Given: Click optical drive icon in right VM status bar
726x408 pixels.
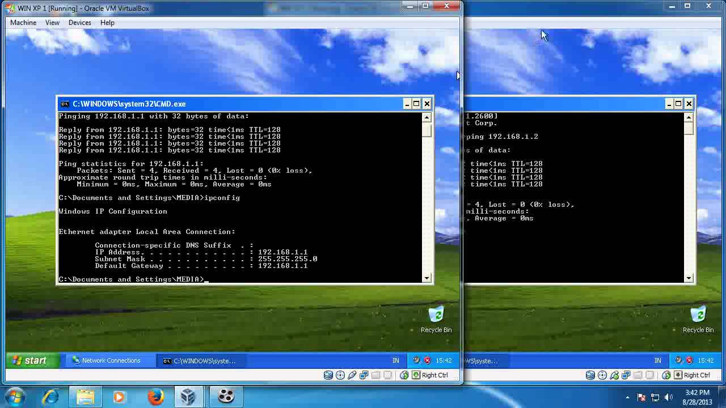Looking at the screenshot, I should [602, 375].
